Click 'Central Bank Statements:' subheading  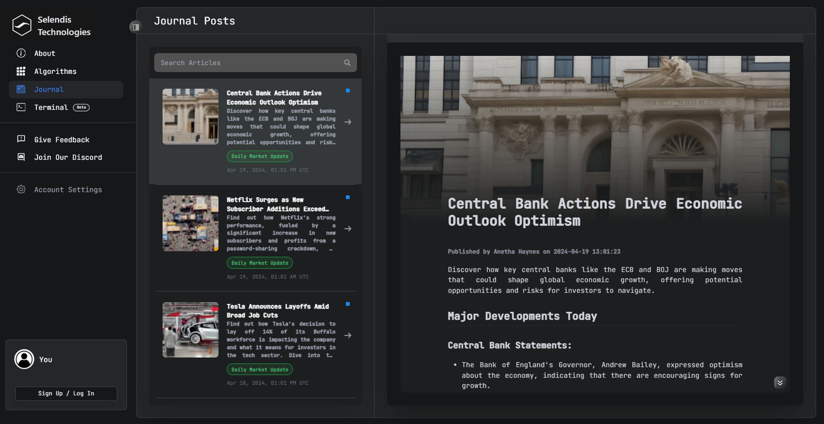(509, 345)
